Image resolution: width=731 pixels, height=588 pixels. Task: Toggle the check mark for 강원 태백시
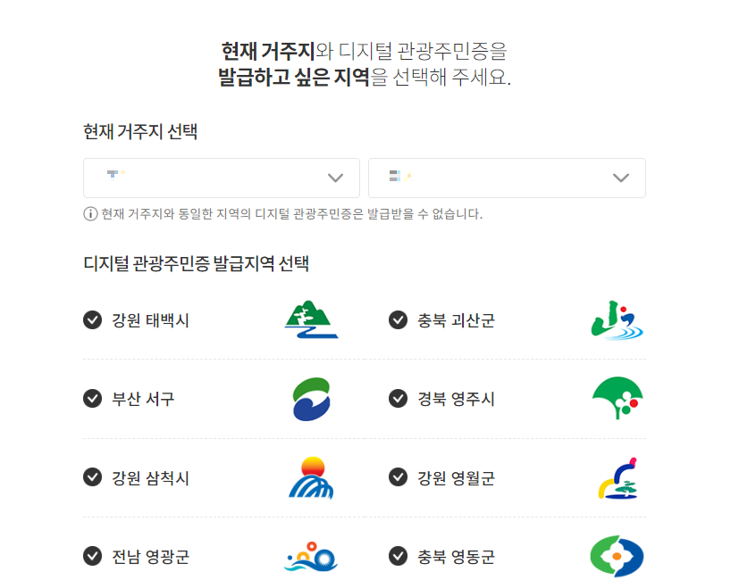tap(92, 319)
